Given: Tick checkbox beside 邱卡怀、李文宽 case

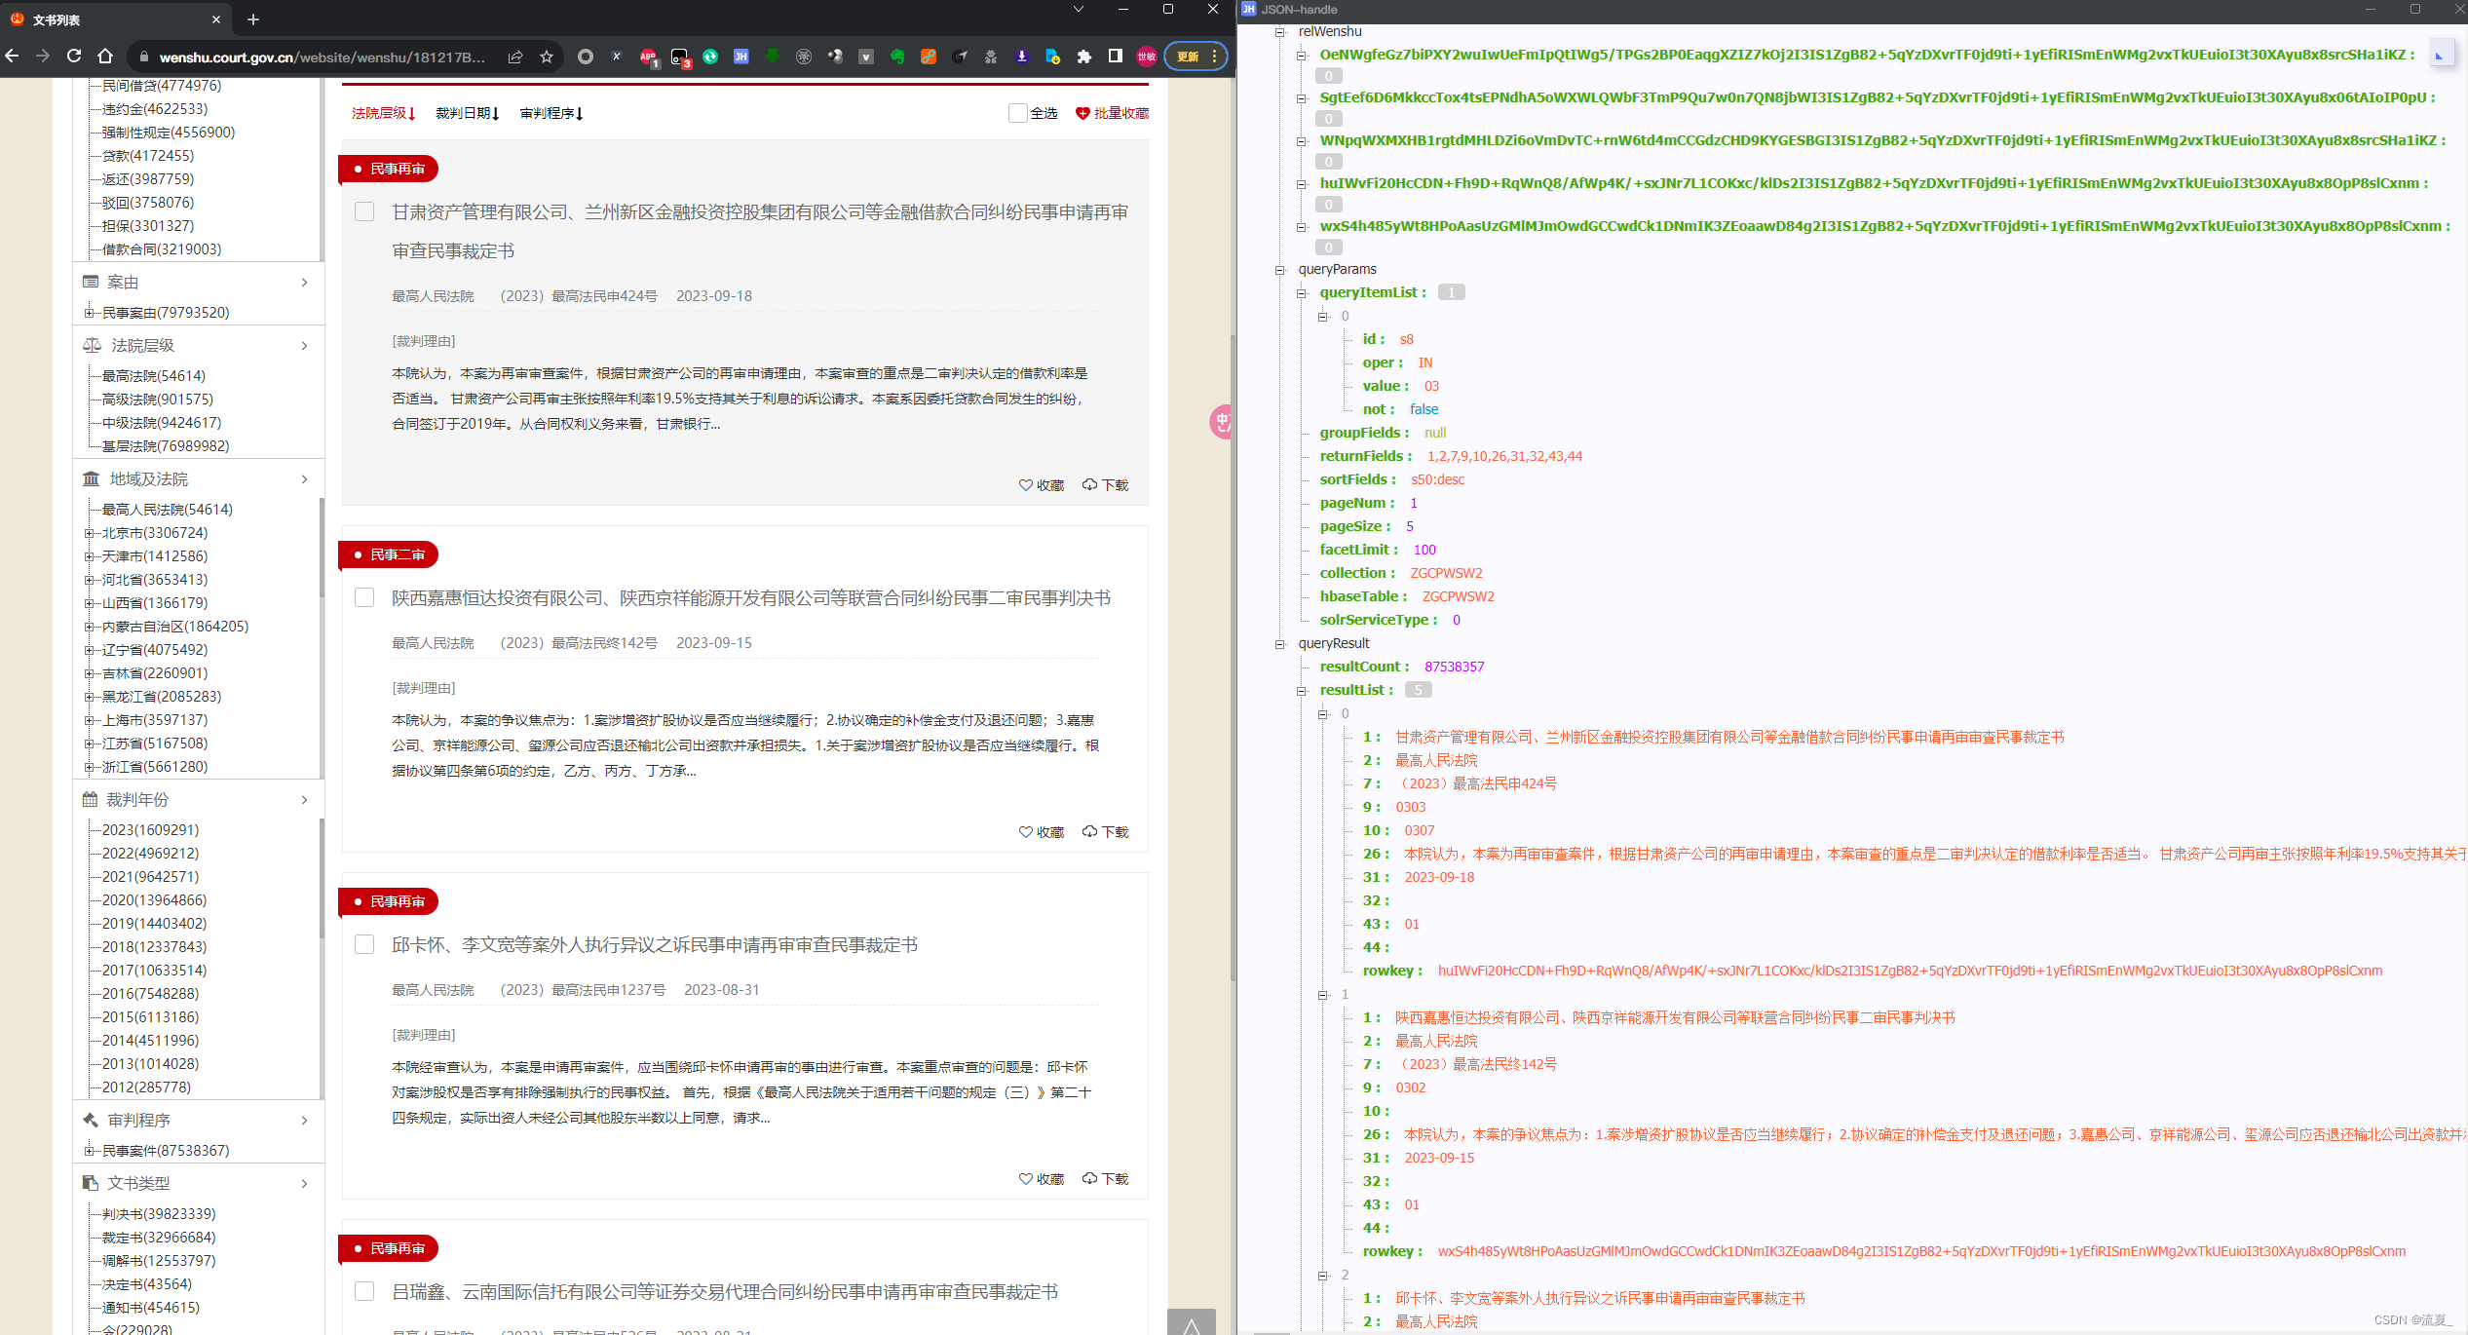Looking at the screenshot, I should pos(364,945).
